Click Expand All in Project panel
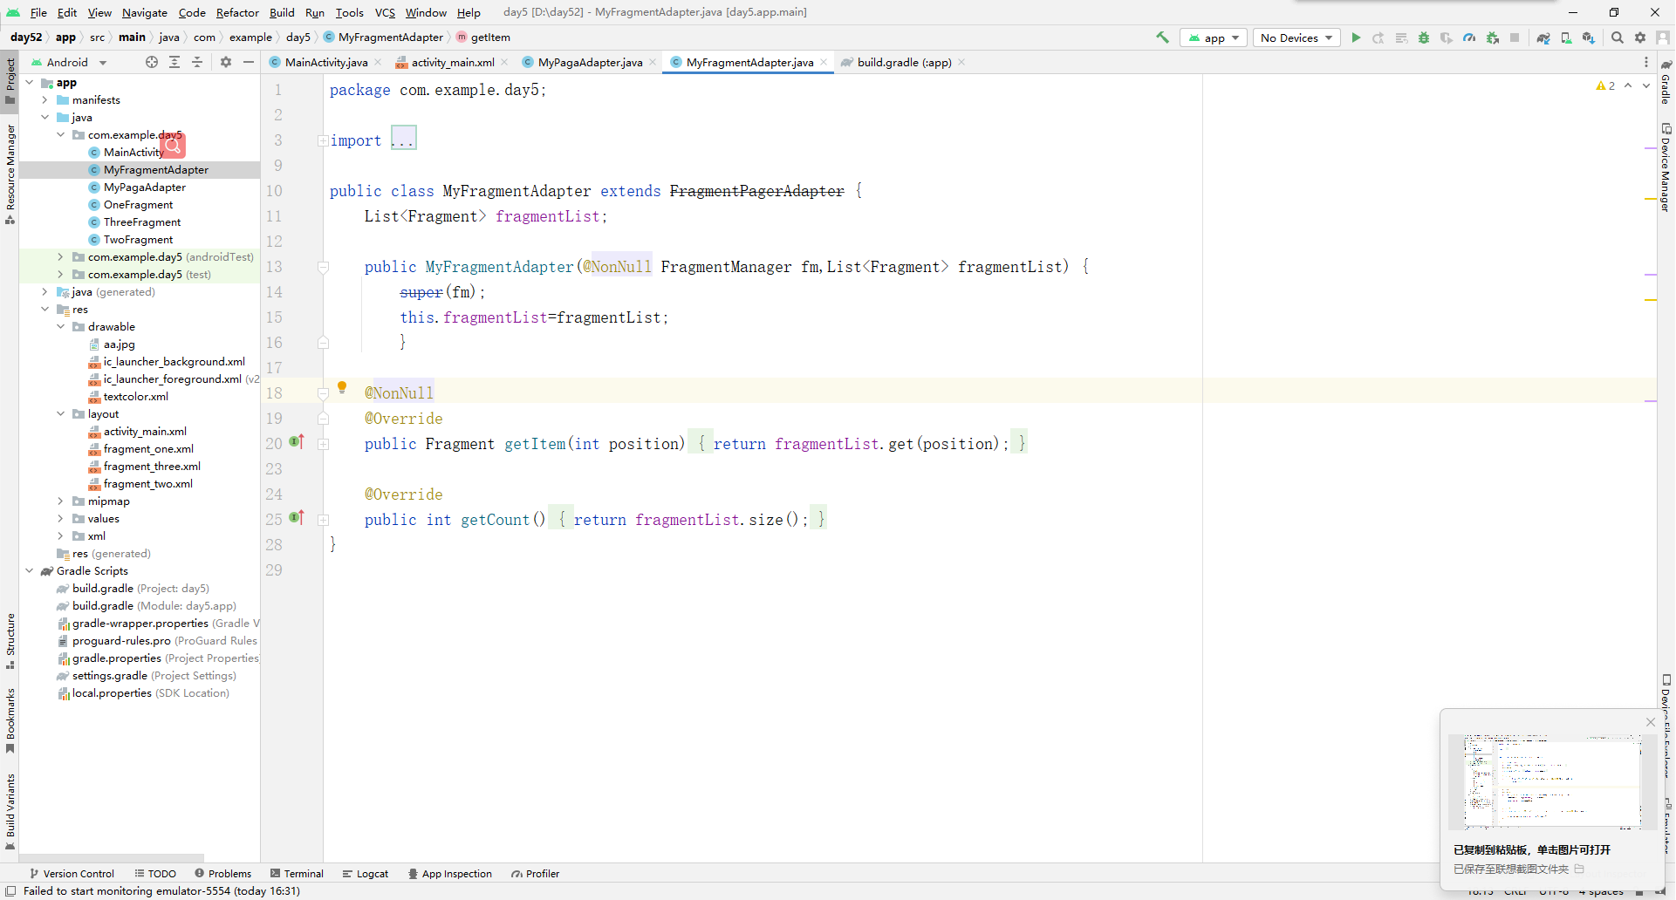1676x900 pixels. 174,62
